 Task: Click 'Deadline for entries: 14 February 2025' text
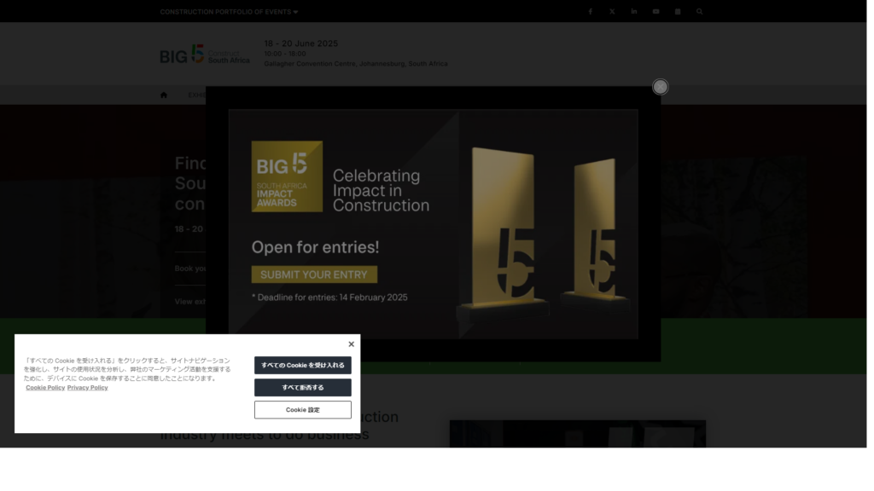pos(329,297)
